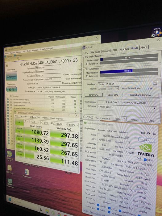Toggle the Vulkan checkbox in GPU-Z

pyautogui.click(x=98, y=209)
